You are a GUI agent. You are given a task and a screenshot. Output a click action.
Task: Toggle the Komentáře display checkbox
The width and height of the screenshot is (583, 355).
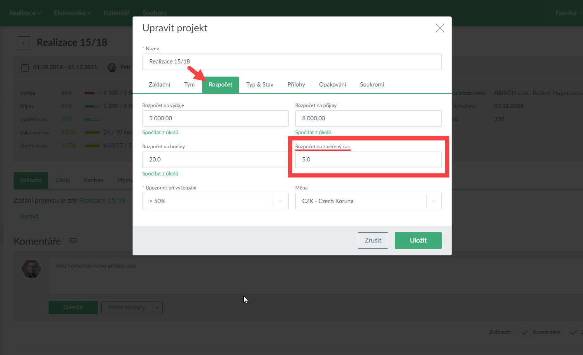point(524,332)
